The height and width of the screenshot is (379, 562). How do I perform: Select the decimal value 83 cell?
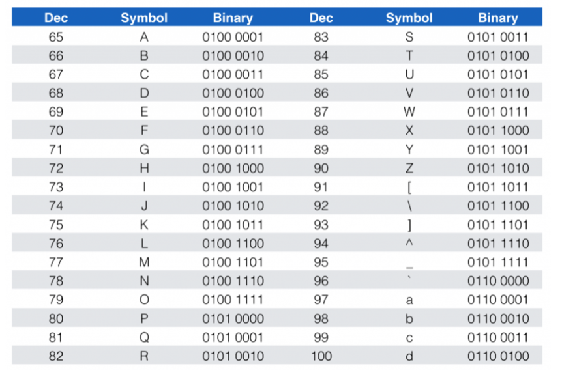(x=321, y=37)
